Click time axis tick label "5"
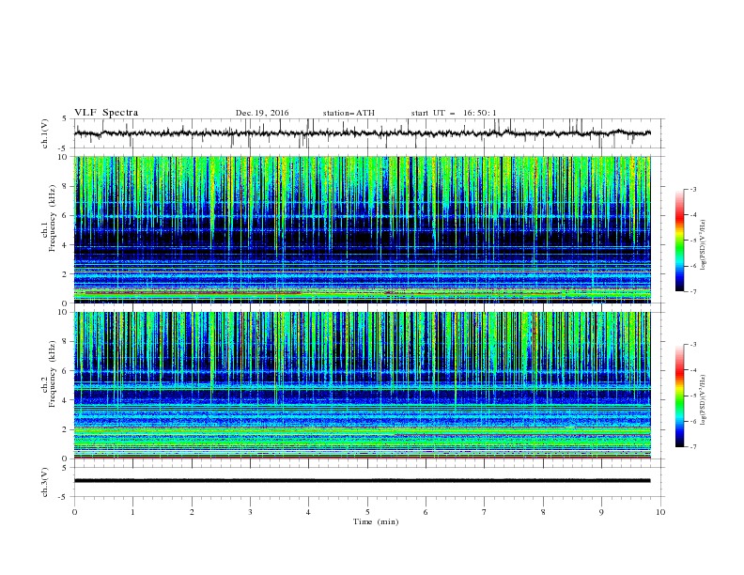 [x=367, y=512]
